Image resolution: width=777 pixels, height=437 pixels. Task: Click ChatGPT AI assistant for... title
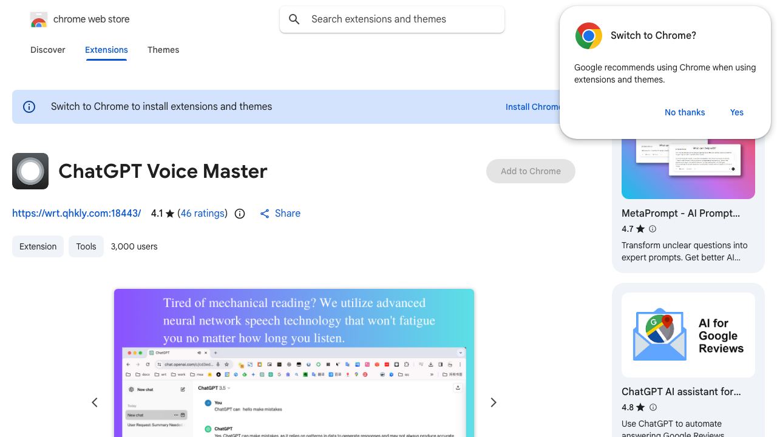(681, 392)
